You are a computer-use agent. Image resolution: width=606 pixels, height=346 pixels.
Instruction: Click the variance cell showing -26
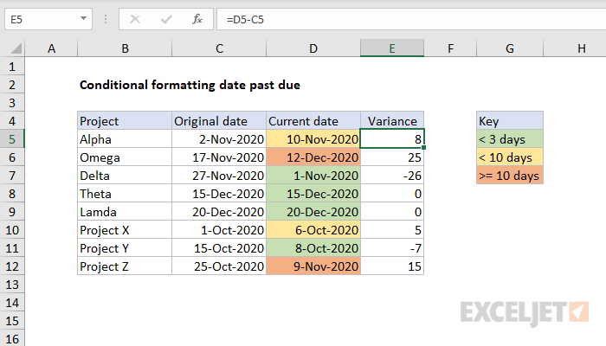click(x=392, y=176)
